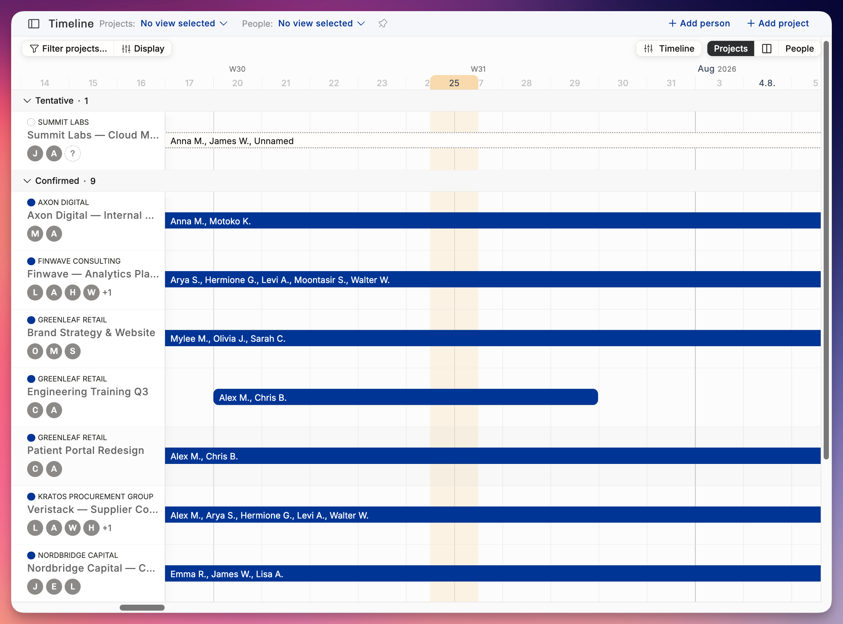Click W avatar in Veristack row
Viewport: 843px width, 624px height.
point(72,528)
